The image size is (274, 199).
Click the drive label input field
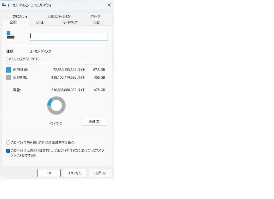pyautogui.click(x=68, y=36)
